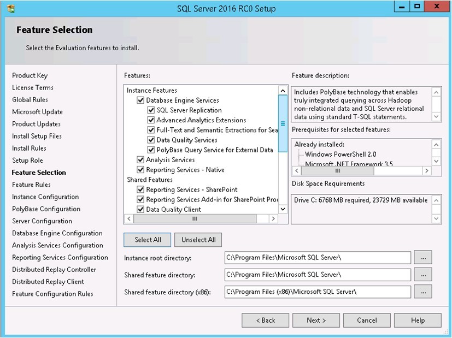Uncheck Reporting Services - SharePoint
452x338 pixels.
coord(140,189)
